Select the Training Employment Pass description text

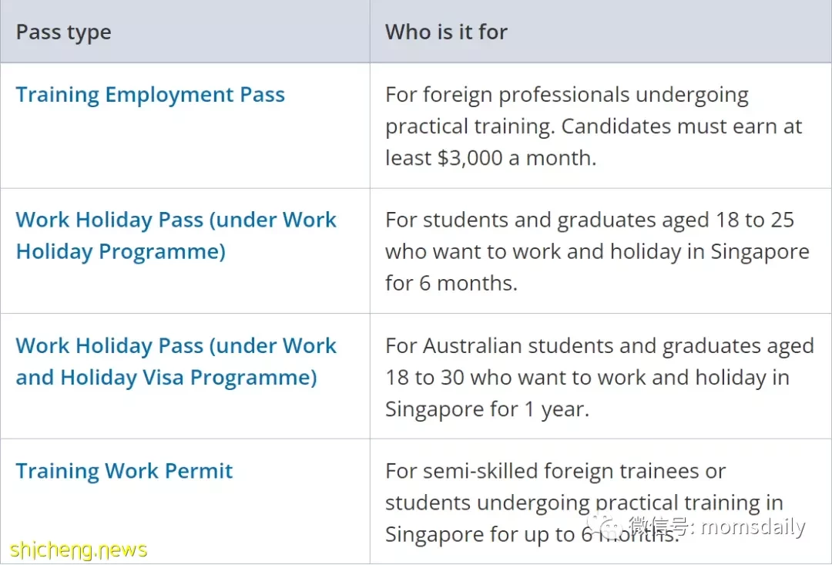click(x=594, y=126)
